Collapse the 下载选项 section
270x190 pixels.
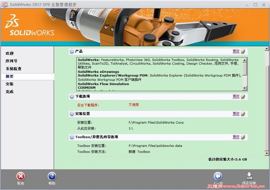coord(72,97)
